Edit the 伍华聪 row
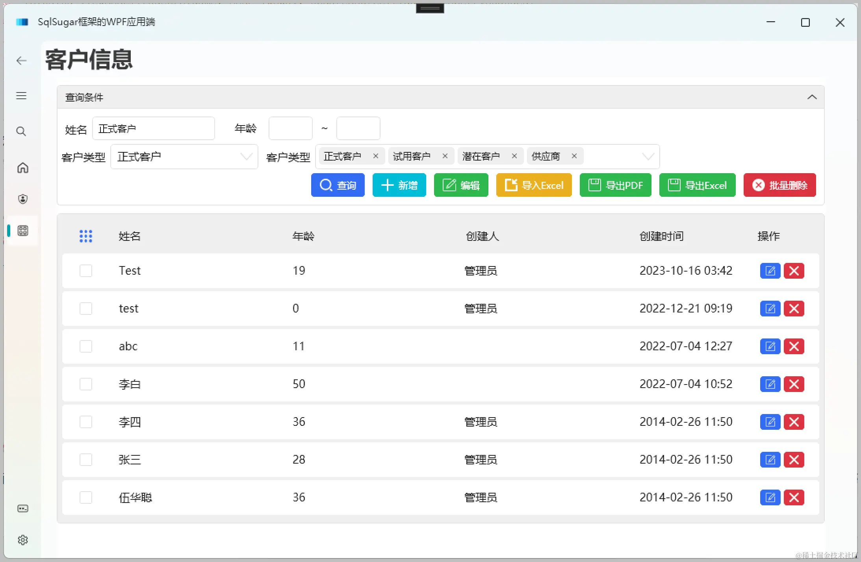 pyautogui.click(x=770, y=497)
